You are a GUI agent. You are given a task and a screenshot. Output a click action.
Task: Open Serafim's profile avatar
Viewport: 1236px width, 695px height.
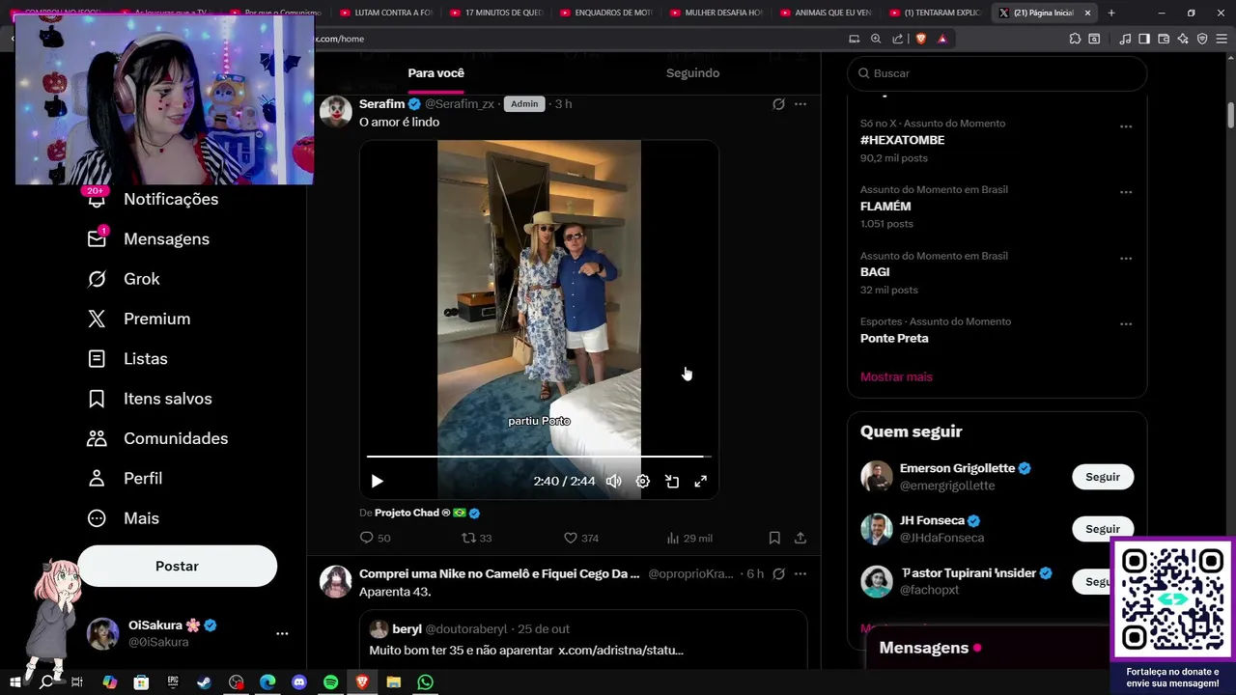click(x=335, y=111)
